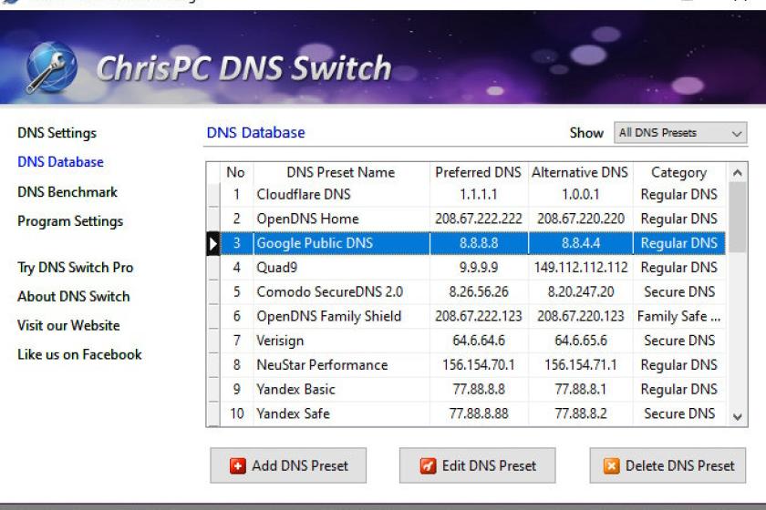Select OpenDNS Family Shield preset
Image resolution: width=766 pixels, height=510 pixels.
pyautogui.click(x=473, y=316)
